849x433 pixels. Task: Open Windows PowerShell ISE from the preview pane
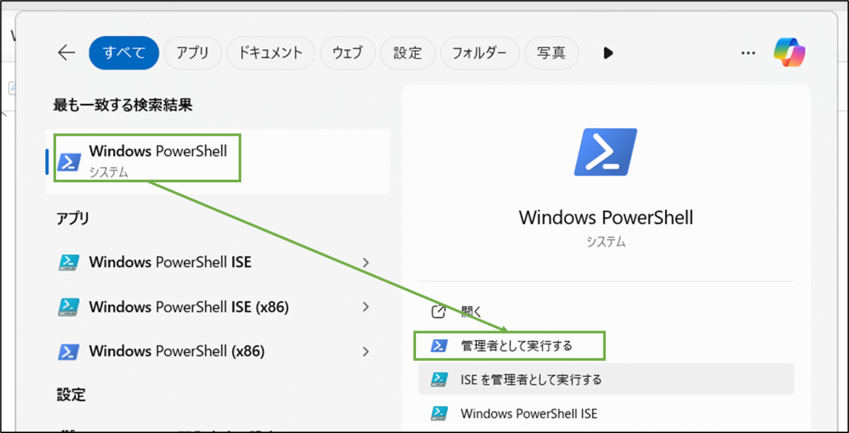606,413
